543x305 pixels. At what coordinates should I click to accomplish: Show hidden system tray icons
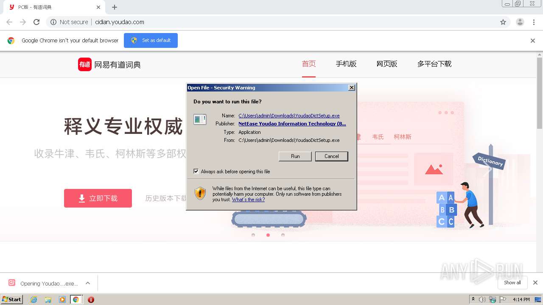point(473,299)
